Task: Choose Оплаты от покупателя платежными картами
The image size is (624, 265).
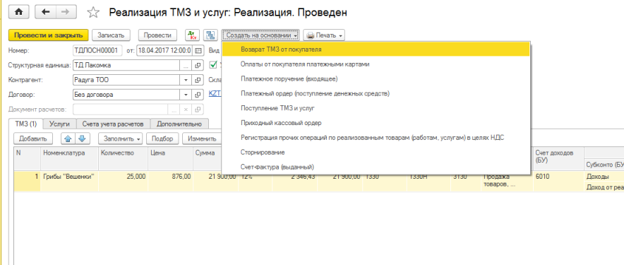Action: coord(376,64)
